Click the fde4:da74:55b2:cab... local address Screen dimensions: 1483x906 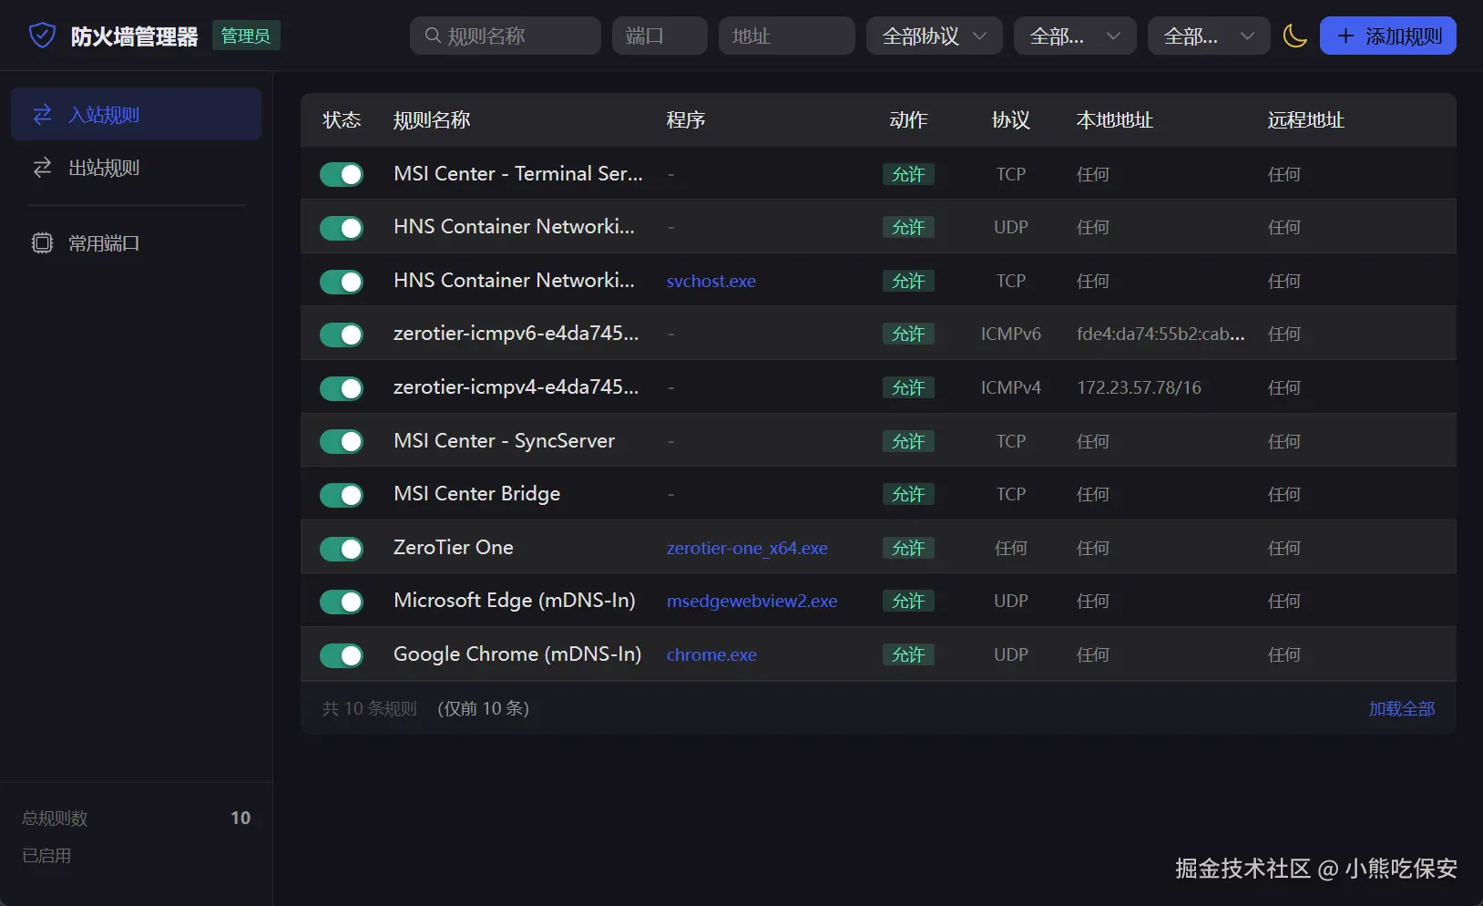click(1161, 335)
